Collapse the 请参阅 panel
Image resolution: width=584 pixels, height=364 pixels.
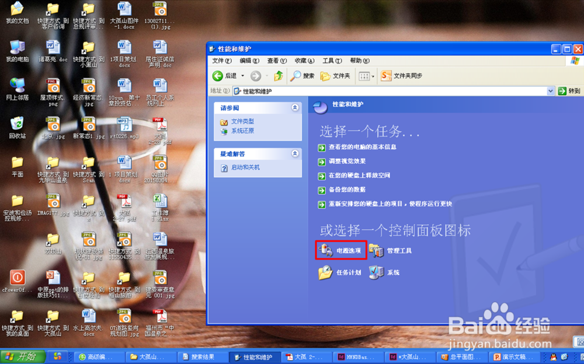point(295,107)
